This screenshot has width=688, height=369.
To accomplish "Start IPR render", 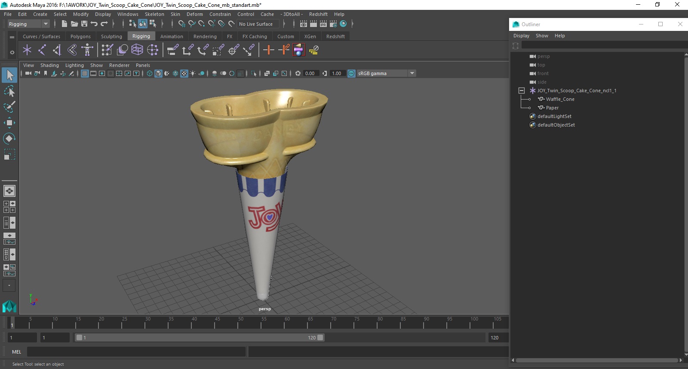I will (323, 24).
